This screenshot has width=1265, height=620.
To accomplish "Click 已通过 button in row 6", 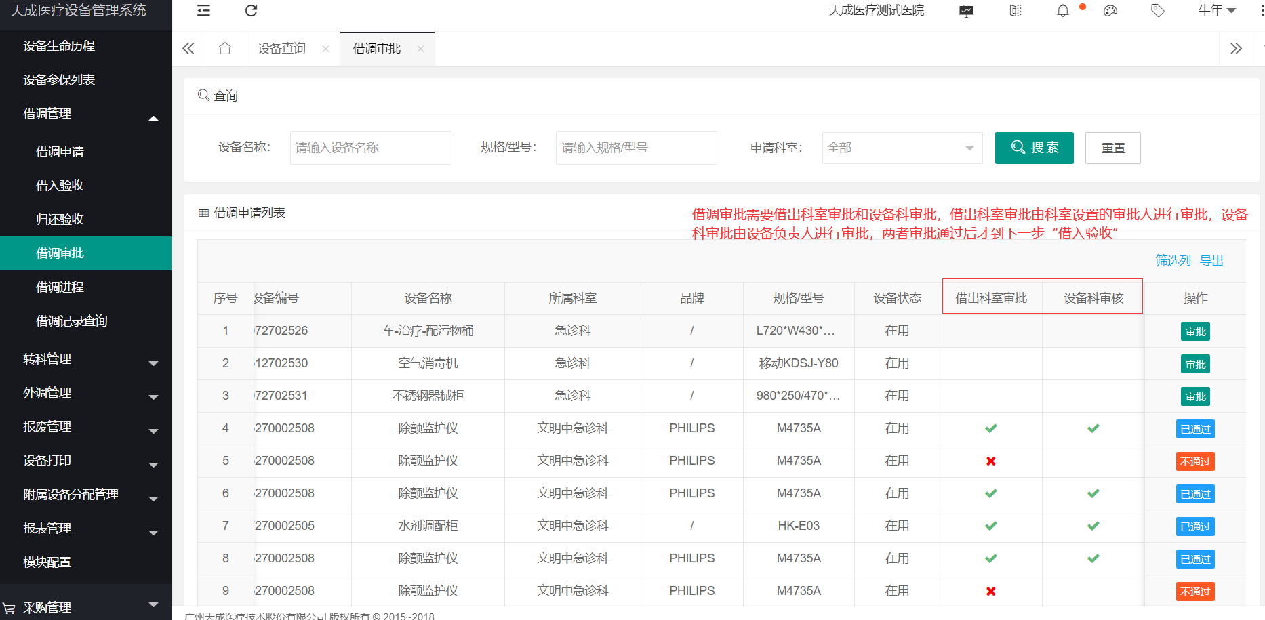I will [x=1195, y=494].
